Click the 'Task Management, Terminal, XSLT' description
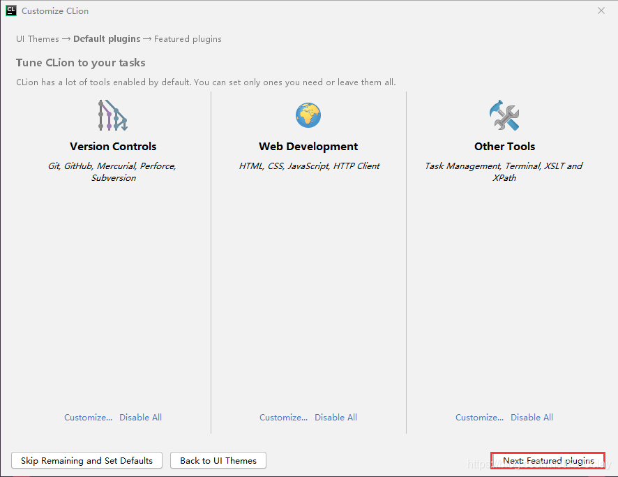Image resolution: width=618 pixels, height=477 pixels. pos(504,172)
